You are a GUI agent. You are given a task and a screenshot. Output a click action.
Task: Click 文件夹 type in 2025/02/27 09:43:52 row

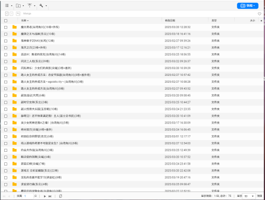pos(215,89)
